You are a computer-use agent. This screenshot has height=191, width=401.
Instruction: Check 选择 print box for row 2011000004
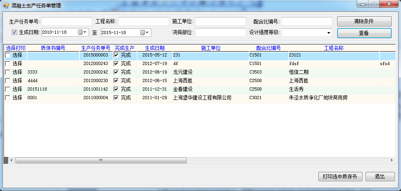tap(8, 98)
